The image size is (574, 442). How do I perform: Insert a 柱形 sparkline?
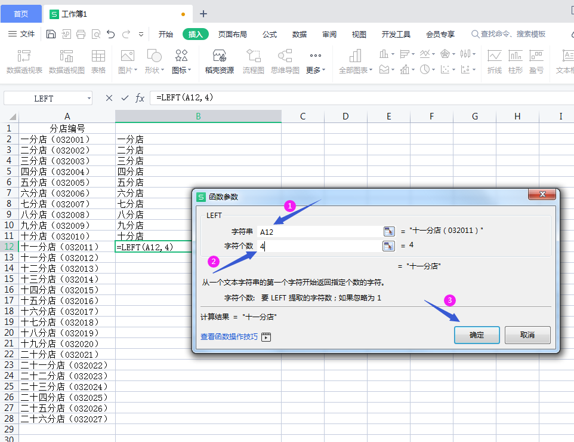click(x=516, y=62)
